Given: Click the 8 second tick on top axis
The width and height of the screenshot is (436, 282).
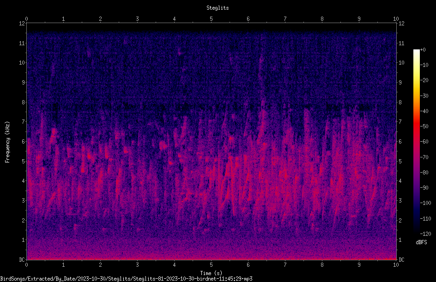Looking at the screenshot, I should click(322, 18).
